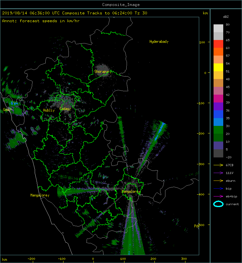Click the 67CB legend label
This screenshot has height=263, width=242.
(x=229, y=165)
